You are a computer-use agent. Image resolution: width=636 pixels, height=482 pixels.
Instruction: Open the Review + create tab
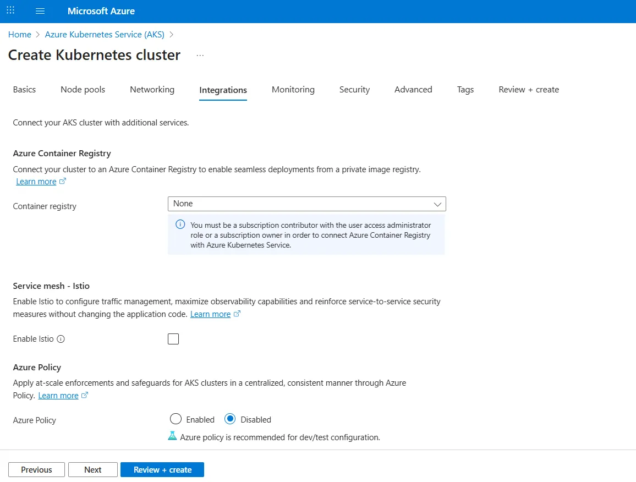tap(529, 90)
